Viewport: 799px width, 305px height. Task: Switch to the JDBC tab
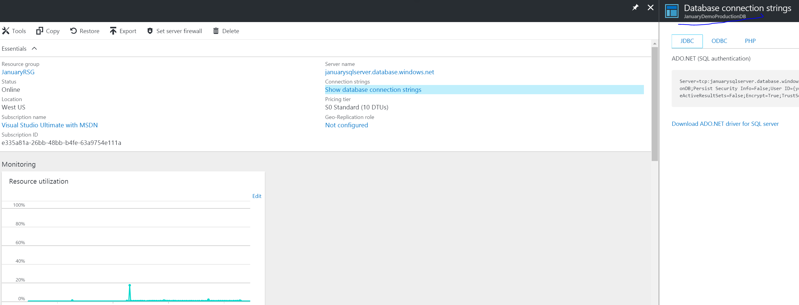coord(687,41)
